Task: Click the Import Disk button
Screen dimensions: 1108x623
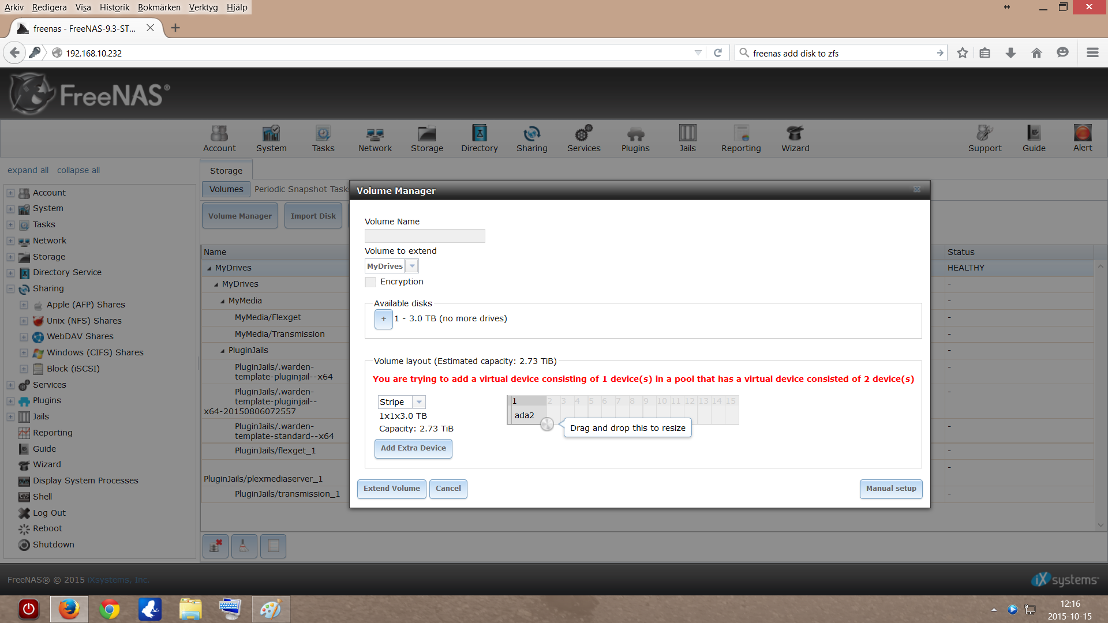Action: tap(313, 216)
